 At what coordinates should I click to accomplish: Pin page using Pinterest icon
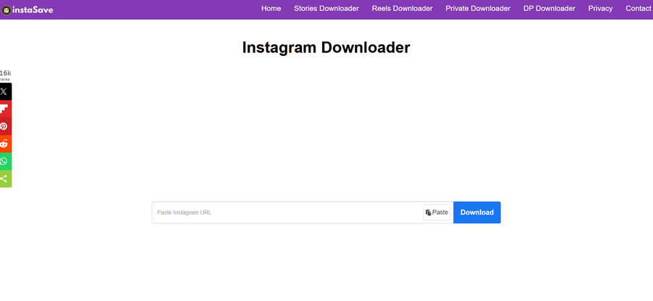[4, 126]
